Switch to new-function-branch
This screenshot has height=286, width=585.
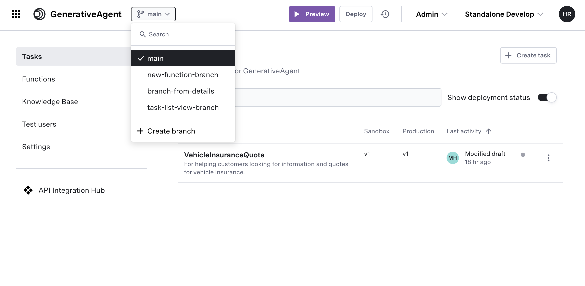183,75
